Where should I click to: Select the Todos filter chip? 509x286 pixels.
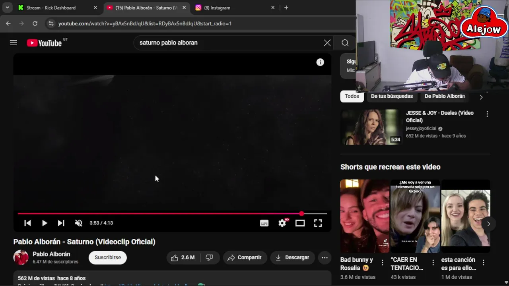point(352,96)
